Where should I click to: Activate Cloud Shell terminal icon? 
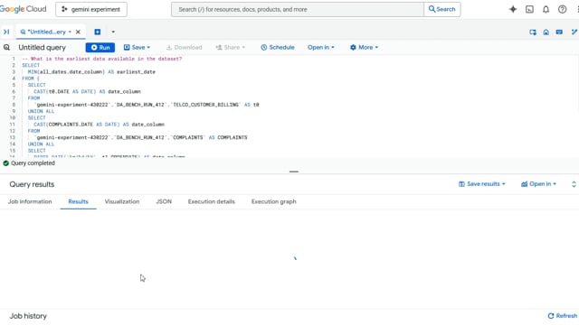pos(529,9)
